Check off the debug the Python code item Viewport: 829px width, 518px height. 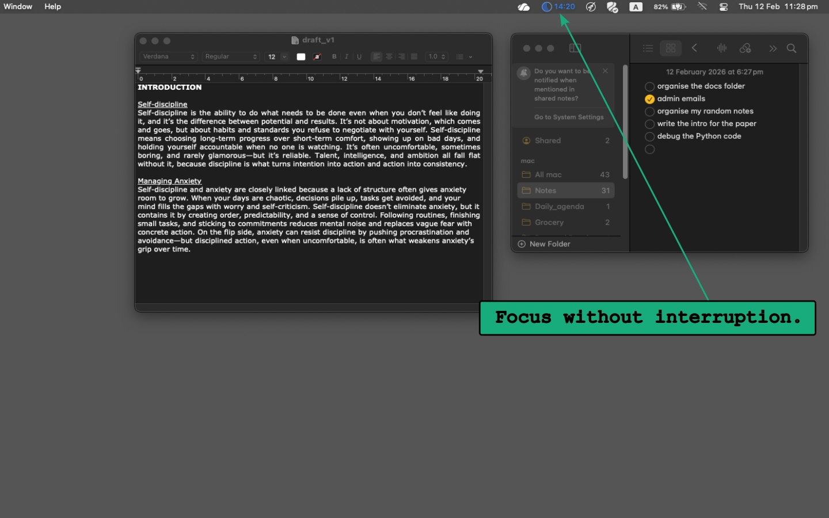(x=650, y=136)
